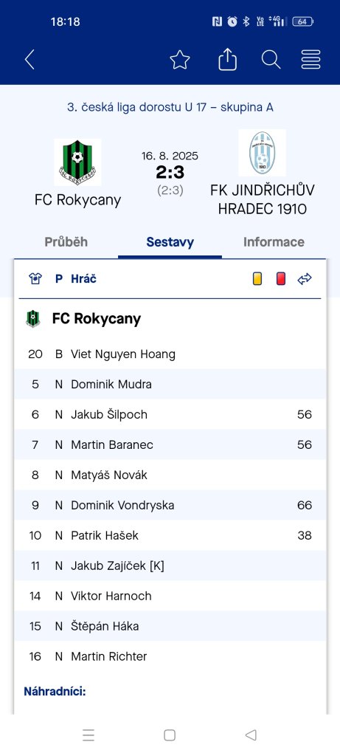Click the substitution arrows column icon
Screen dimensions: 340x756
[305, 278]
